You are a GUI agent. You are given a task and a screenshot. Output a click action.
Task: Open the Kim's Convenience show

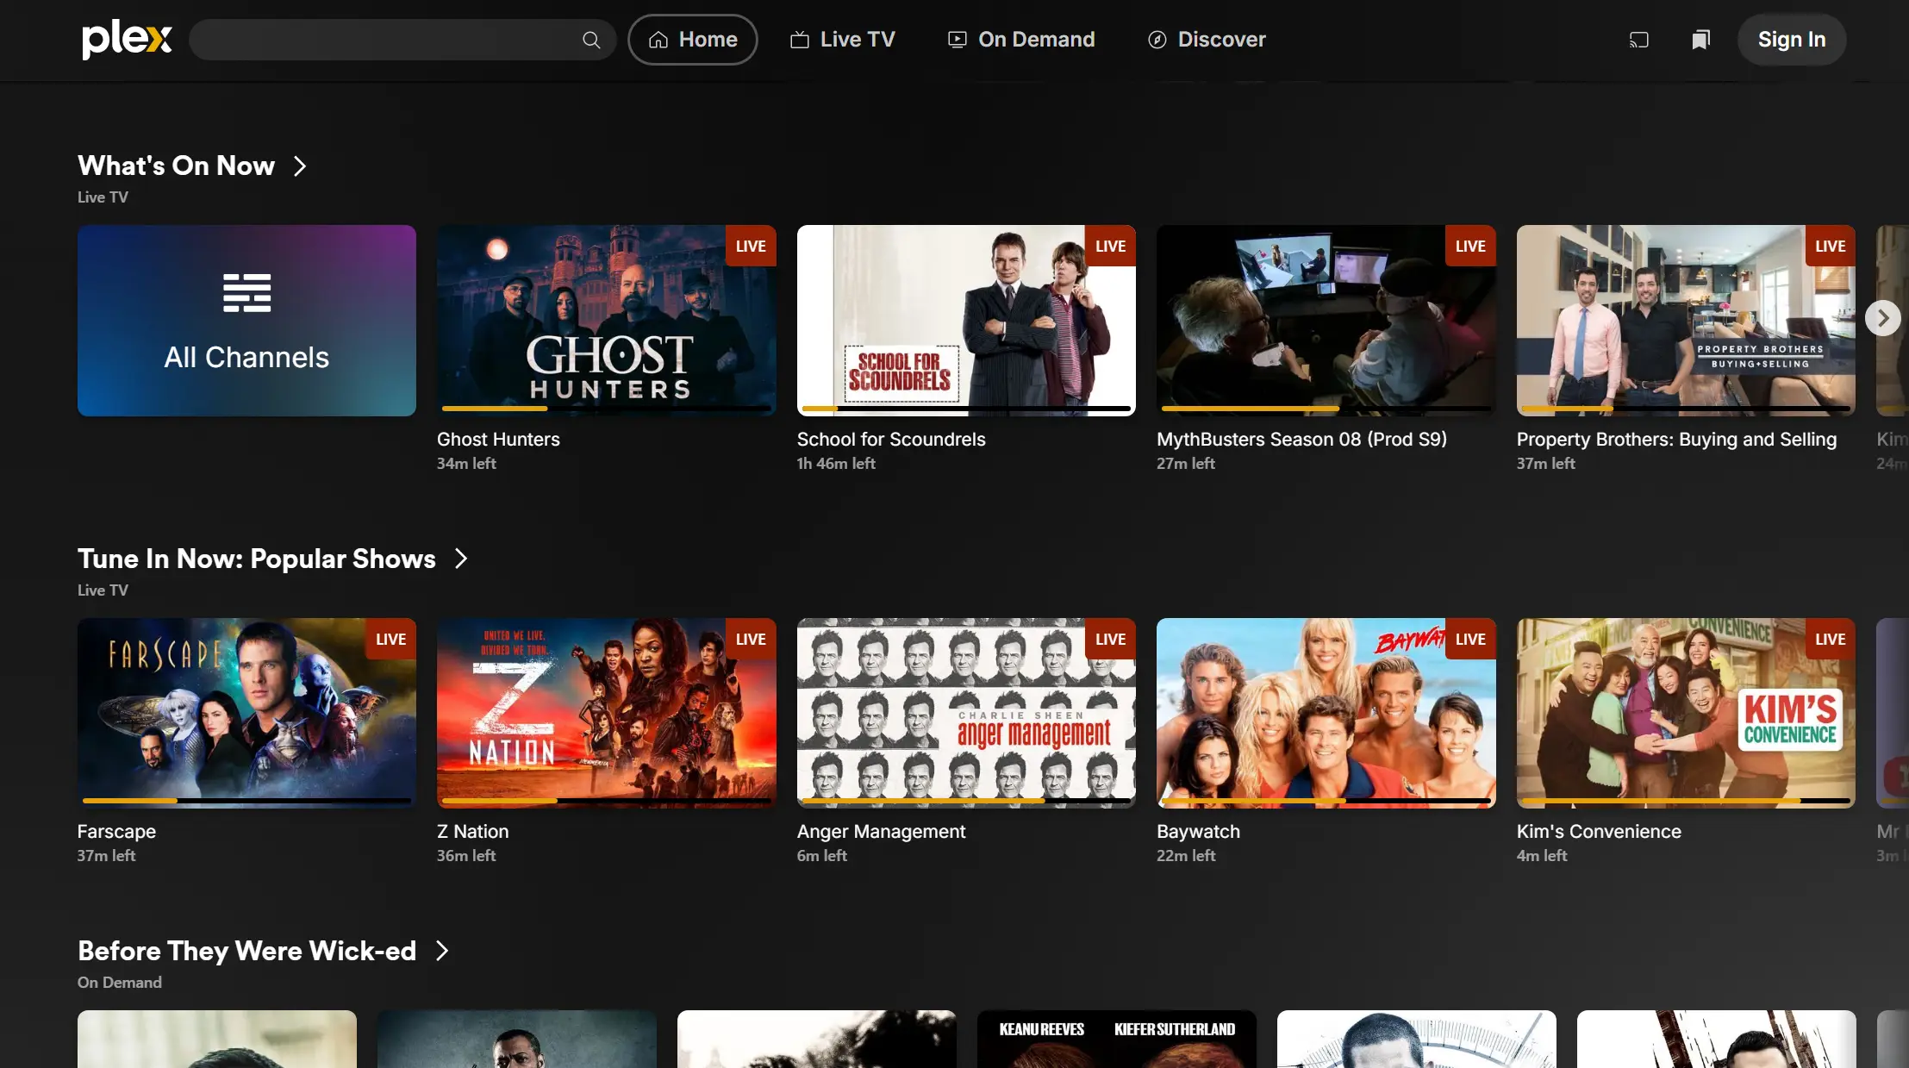[x=1686, y=713]
